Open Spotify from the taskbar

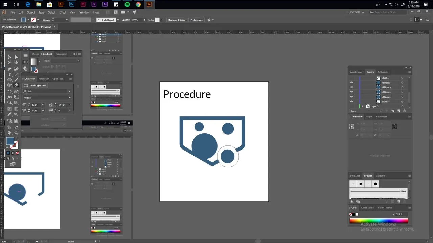click(127, 4)
